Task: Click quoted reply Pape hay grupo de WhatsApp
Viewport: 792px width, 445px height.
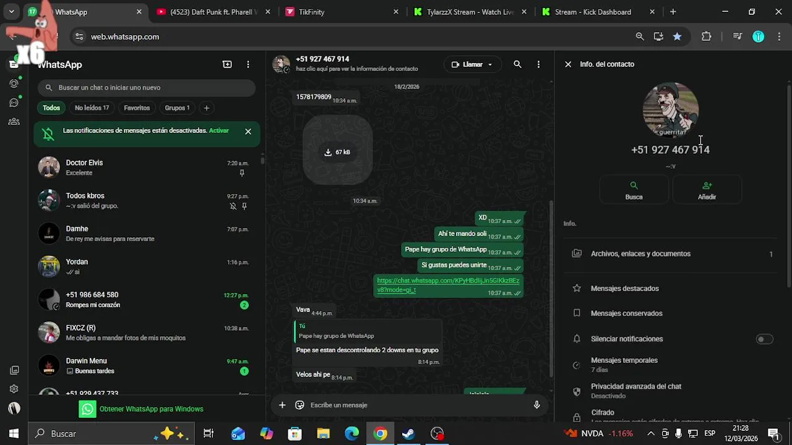Action: click(x=368, y=331)
